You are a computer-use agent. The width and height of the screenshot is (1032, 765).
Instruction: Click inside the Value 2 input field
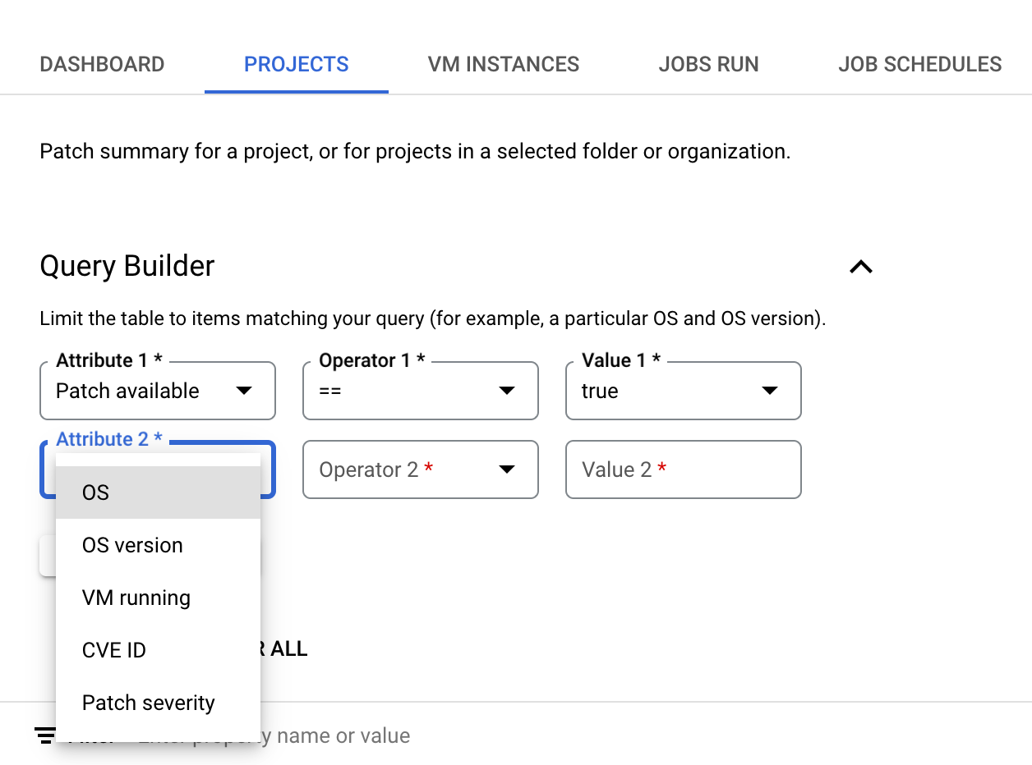(683, 470)
